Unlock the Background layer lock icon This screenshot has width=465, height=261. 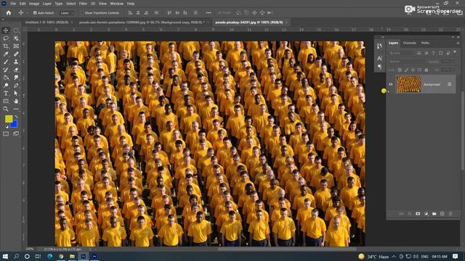click(450, 84)
